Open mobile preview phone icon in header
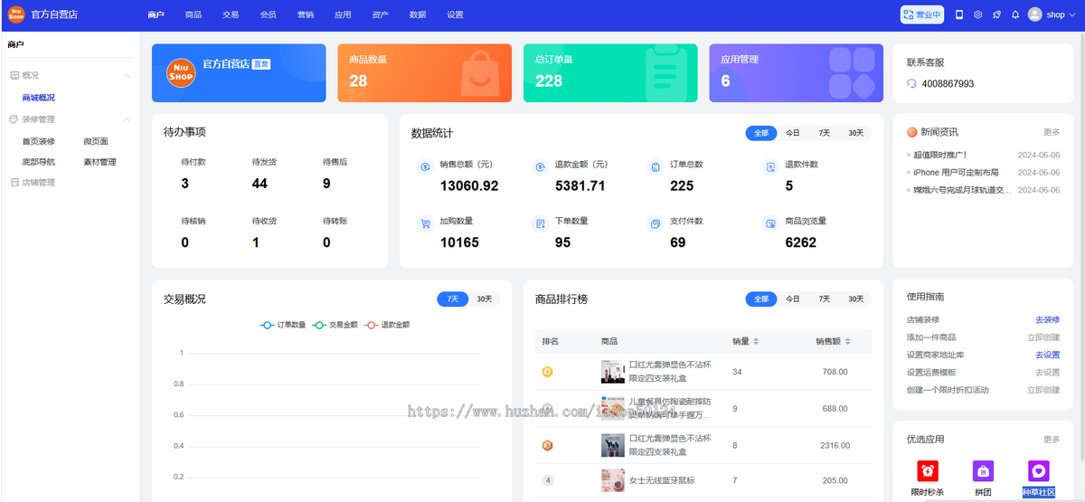This screenshot has height=502, width=1085. click(959, 14)
